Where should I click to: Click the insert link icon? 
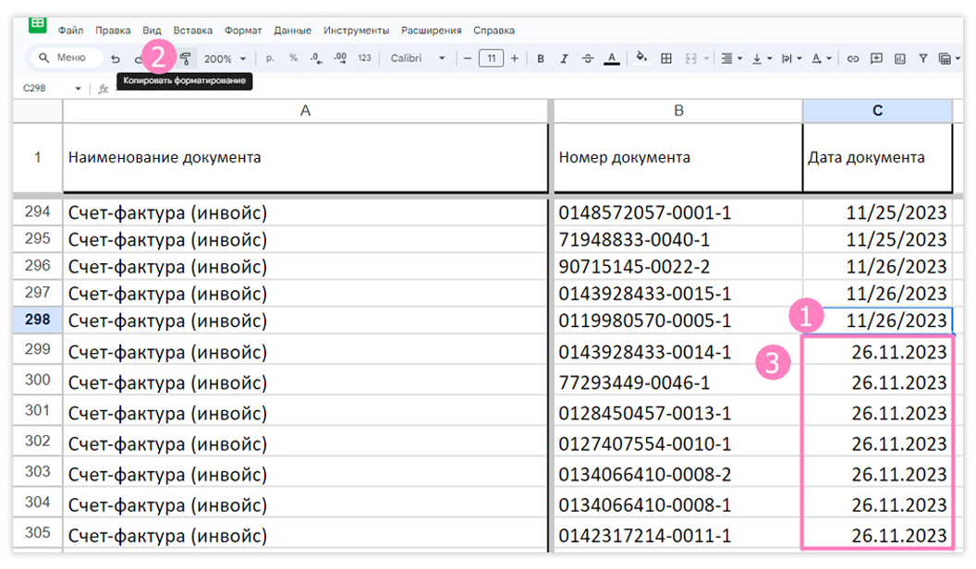853,58
